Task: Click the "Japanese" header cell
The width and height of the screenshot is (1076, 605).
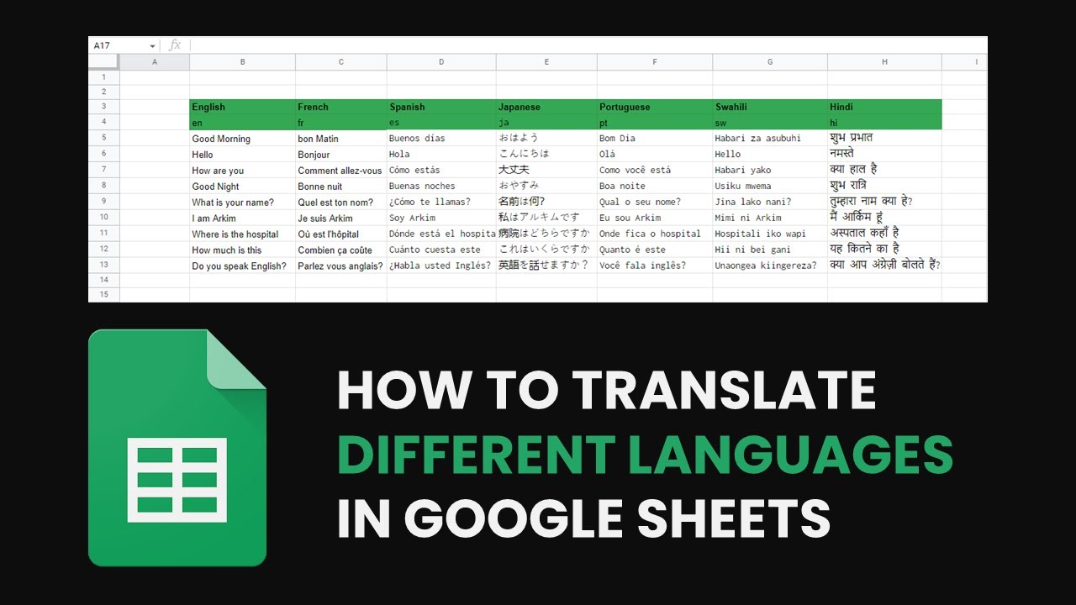Action: pyautogui.click(x=546, y=107)
